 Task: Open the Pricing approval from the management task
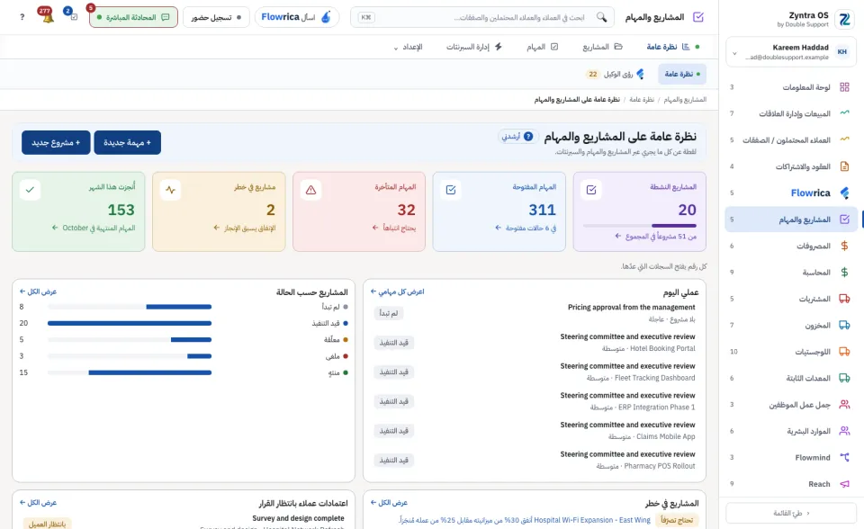click(632, 307)
